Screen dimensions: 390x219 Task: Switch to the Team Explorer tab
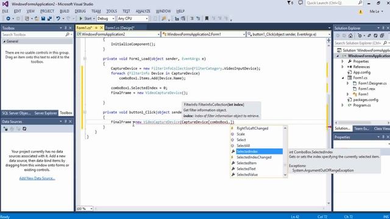(x=361, y=128)
